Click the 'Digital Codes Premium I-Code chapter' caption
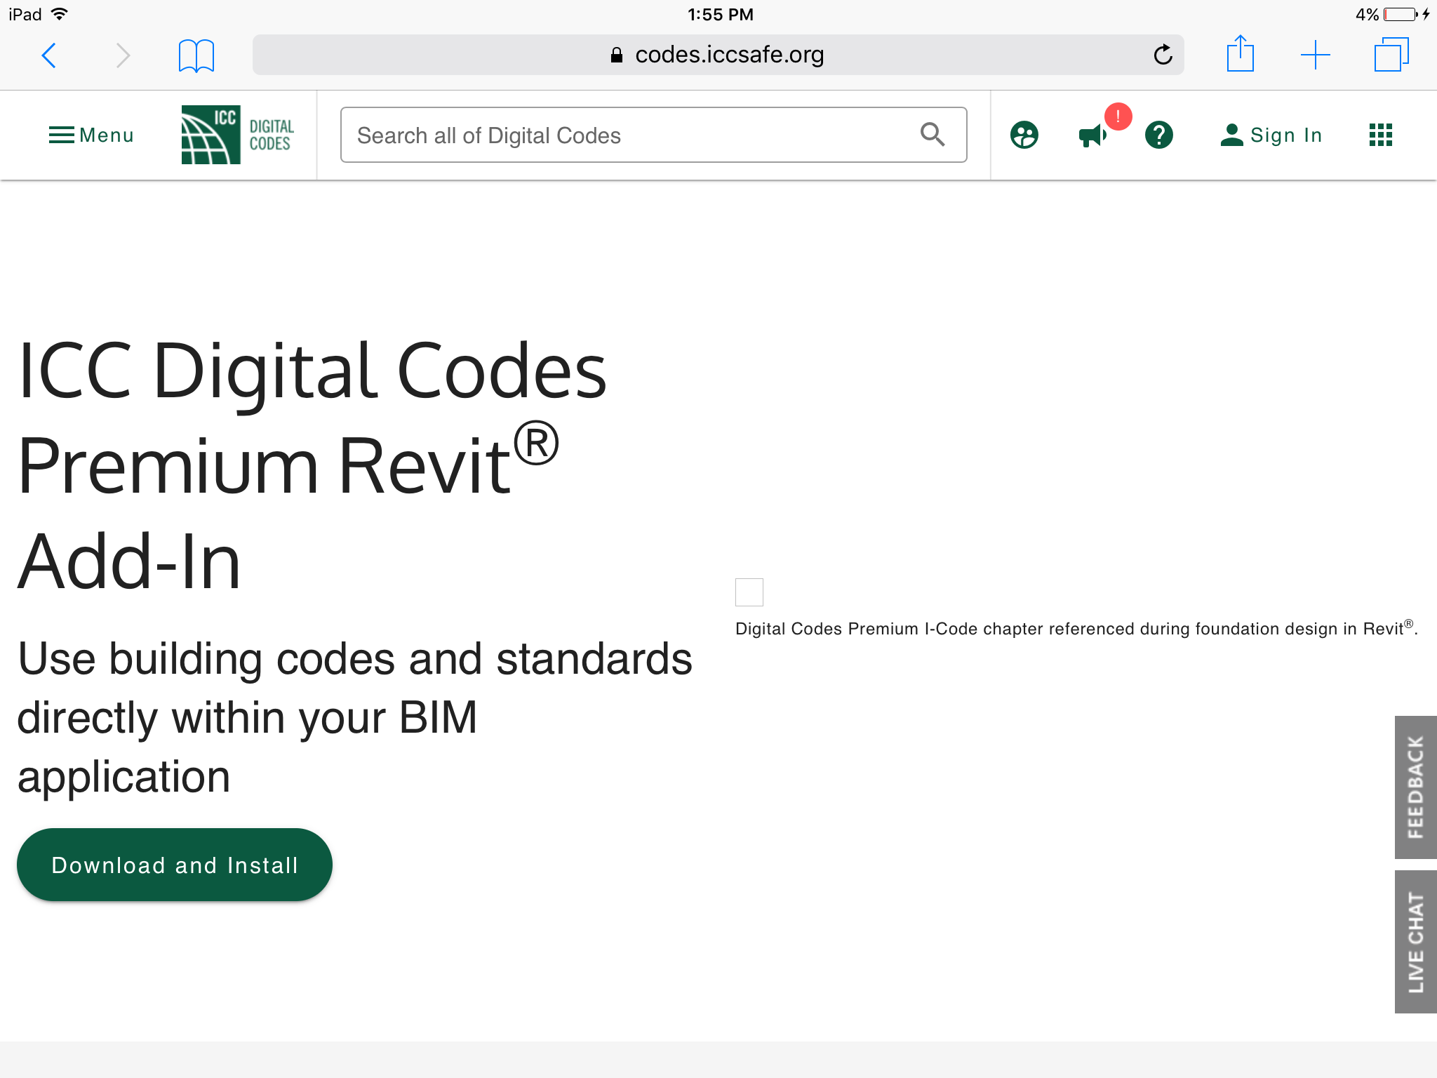 (1077, 627)
